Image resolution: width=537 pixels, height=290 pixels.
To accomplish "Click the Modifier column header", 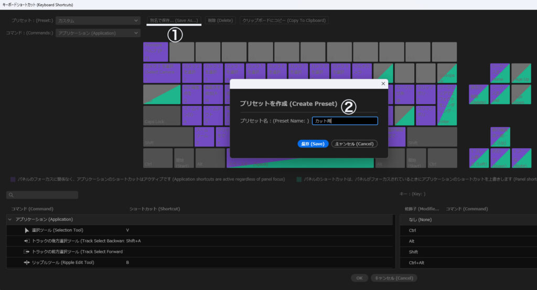I will click(422, 209).
